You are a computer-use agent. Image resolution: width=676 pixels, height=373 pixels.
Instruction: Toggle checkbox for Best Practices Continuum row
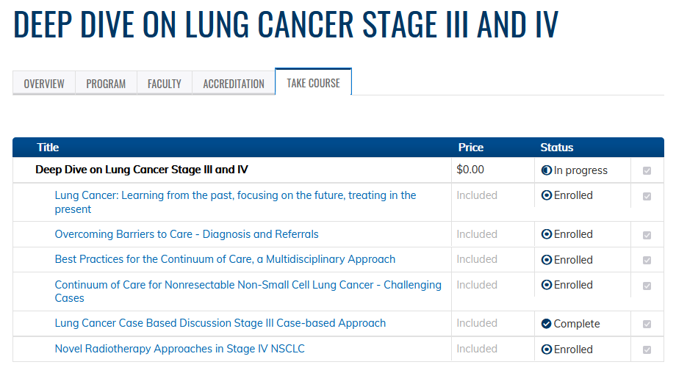(647, 260)
